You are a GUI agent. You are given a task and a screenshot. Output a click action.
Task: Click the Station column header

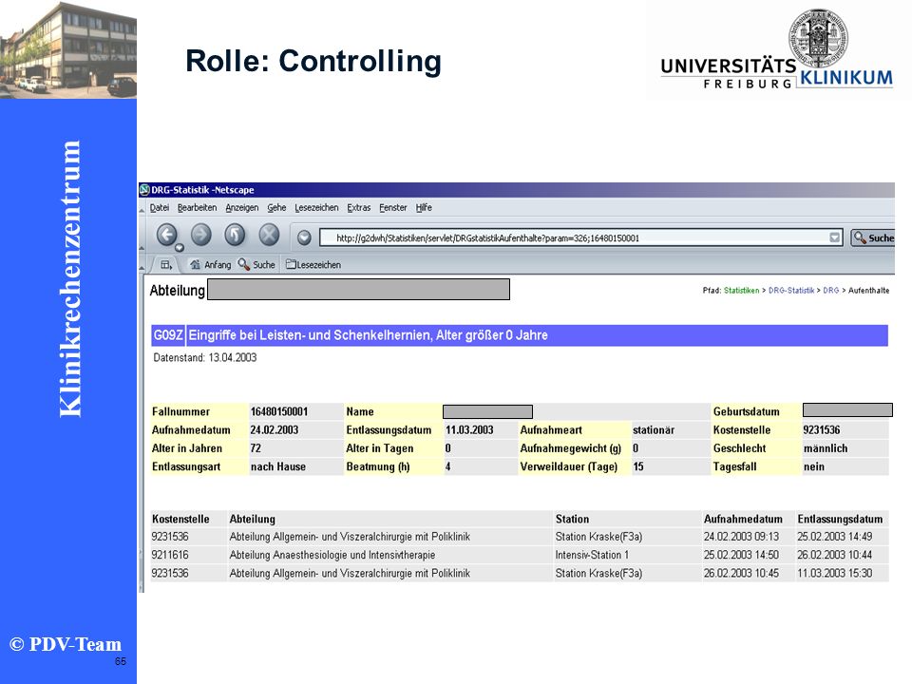pos(572,519)
